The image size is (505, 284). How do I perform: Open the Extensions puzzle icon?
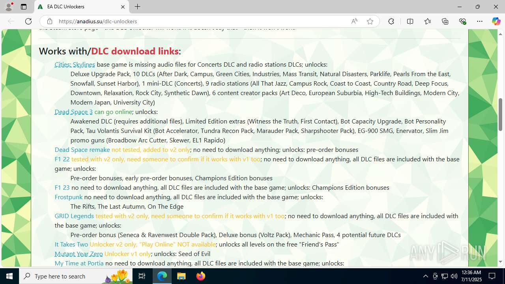tap(391, 21)
